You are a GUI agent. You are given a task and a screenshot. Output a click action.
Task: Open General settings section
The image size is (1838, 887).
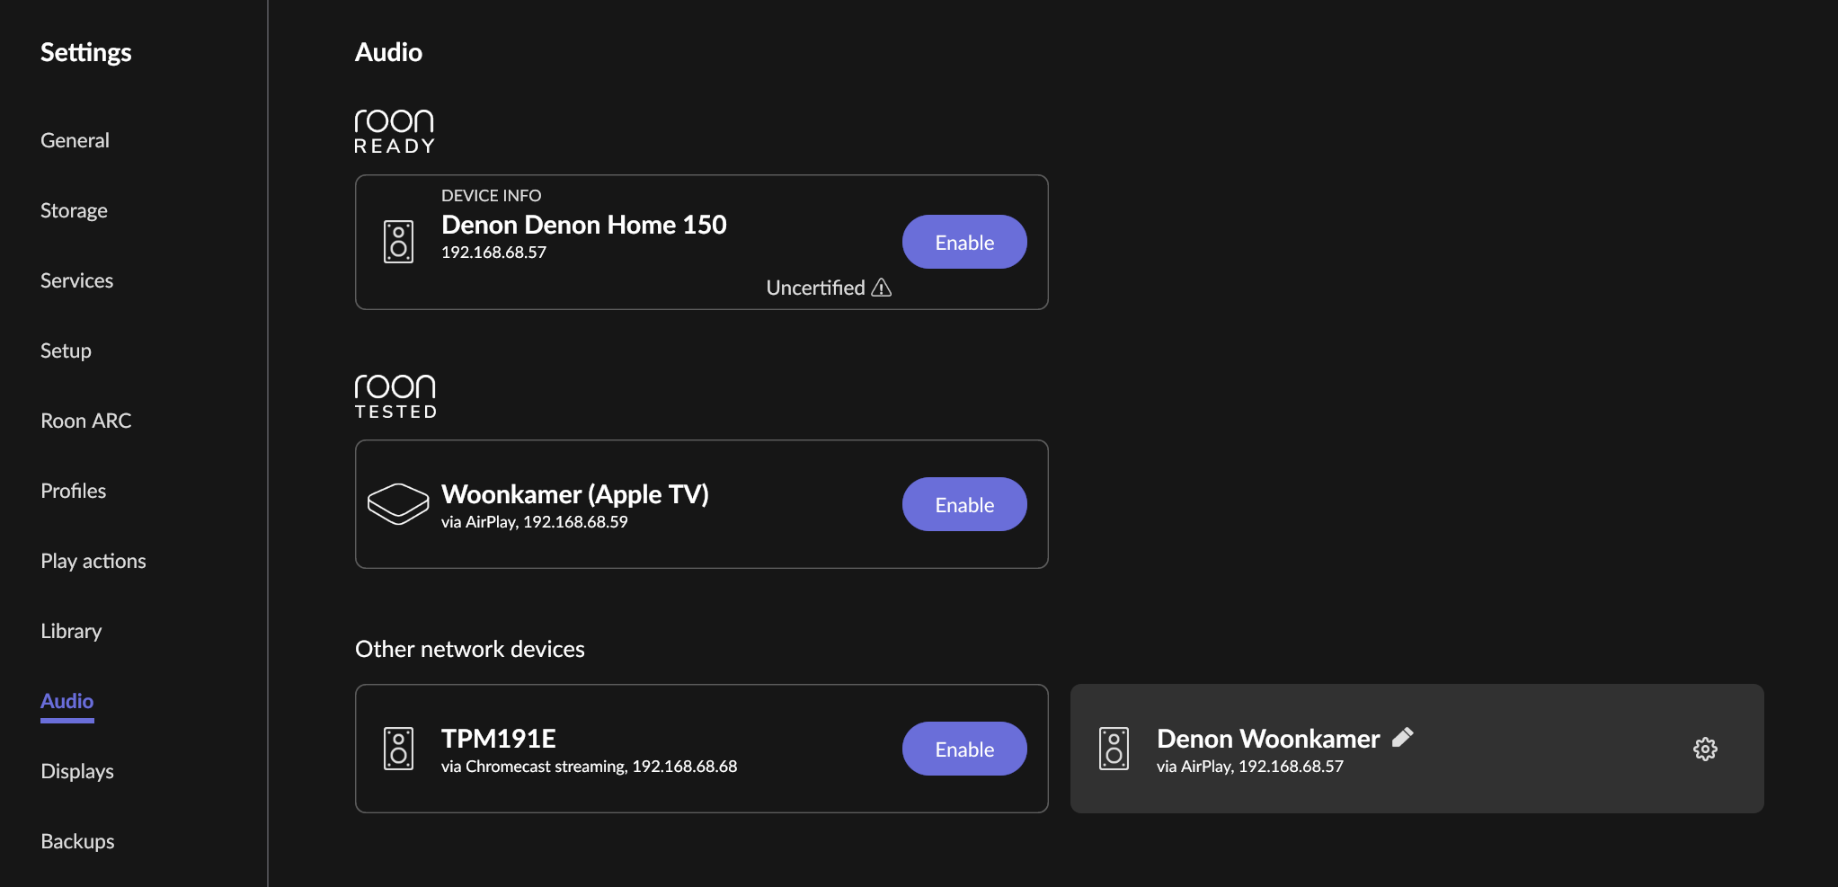[75, 140]
